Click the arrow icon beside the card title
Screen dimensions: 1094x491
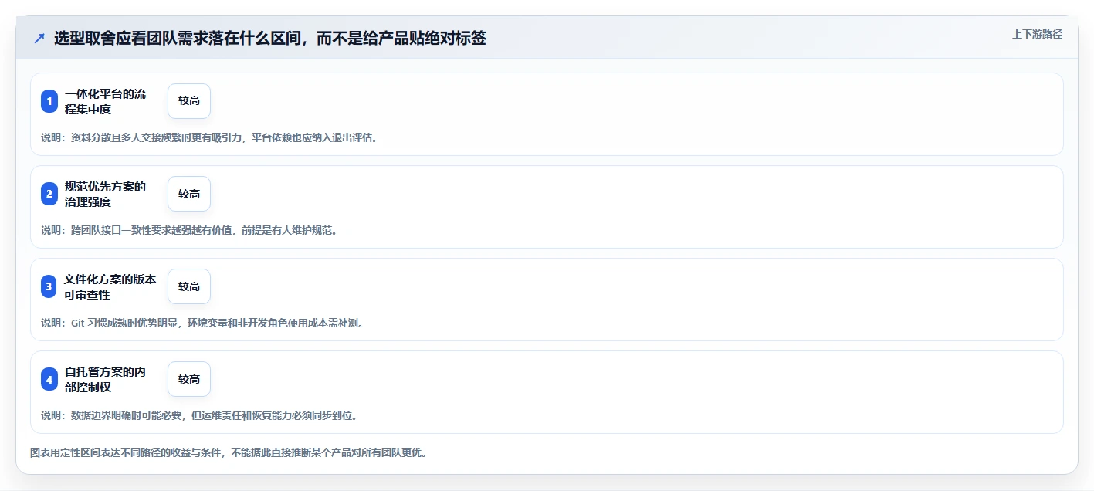[x=39, y=39]
